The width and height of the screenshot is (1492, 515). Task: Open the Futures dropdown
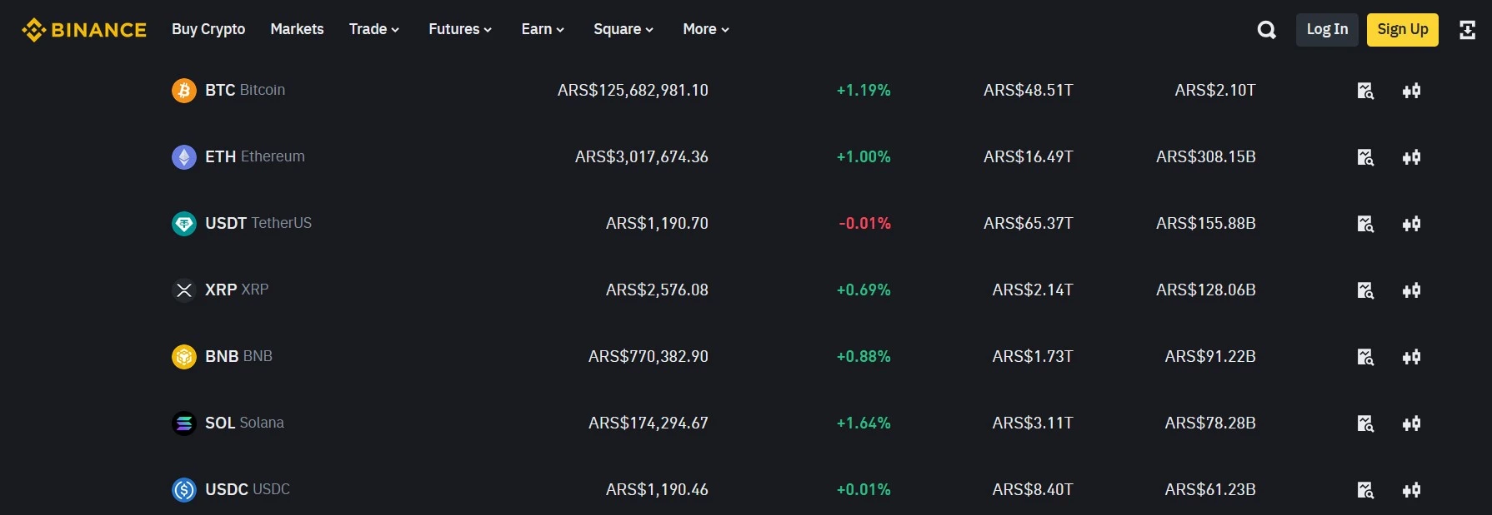click(x=459, y=29)
